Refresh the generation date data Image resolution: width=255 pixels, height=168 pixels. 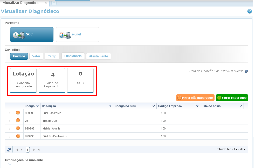pyautogui.click(x=246, y=71)
